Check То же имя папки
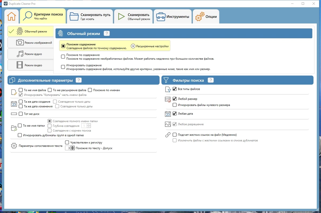This screenshot has height=213, width=321. point(20,126)
